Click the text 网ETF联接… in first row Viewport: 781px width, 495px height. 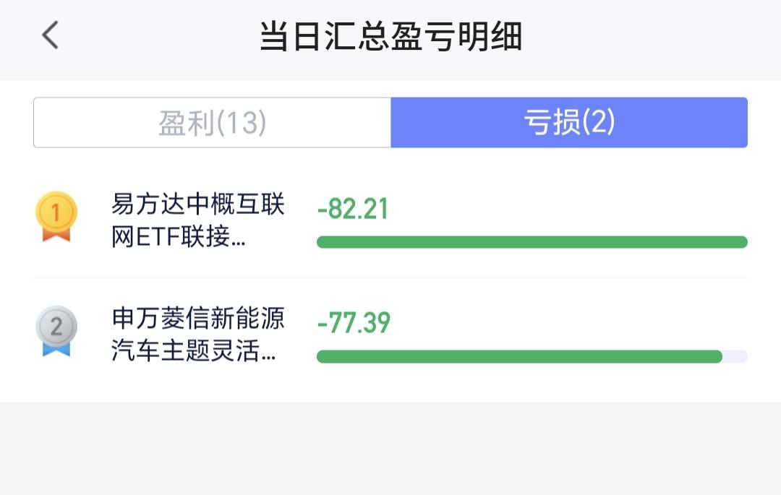(x=179, y=236)
